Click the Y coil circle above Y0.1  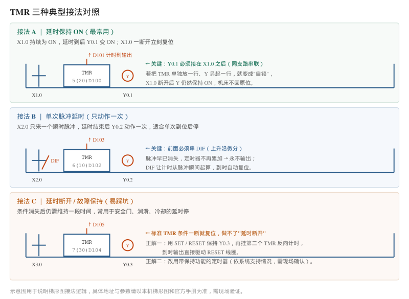coord(127,76)
